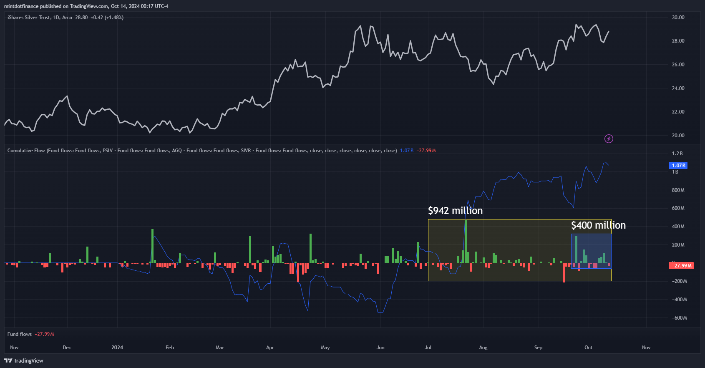Click the Apr date label
The width and height of the screenshot is (705, 368).
pyautogui.click(x=270, y=348)
